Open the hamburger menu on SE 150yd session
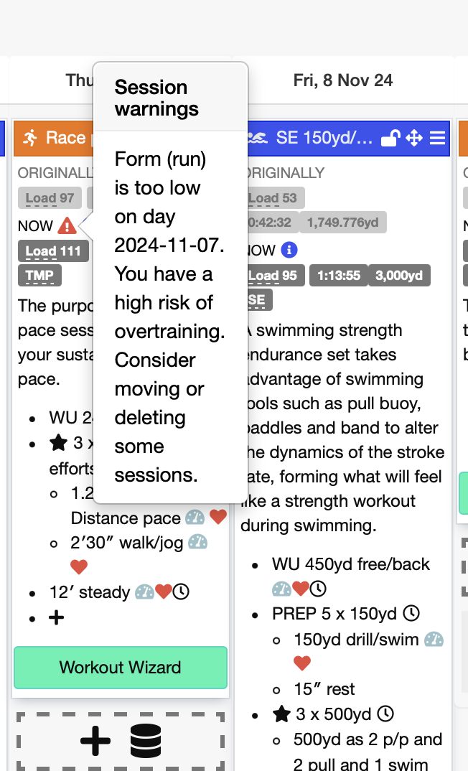 (437, 138)
